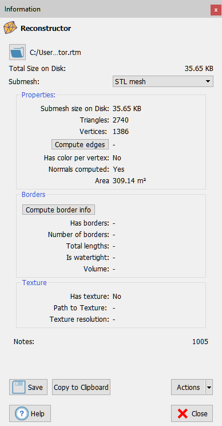Image resolution: width=222 pixels, height=426 pixels.
Task: Click the Notes value 1005
Action: click(200, 341)
